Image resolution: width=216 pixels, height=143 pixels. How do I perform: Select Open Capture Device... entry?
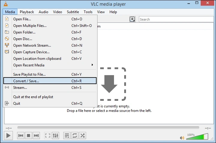(x=50, y=52)
